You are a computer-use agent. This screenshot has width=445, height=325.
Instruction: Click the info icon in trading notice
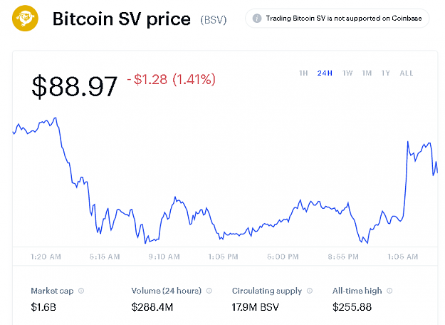point(257,19)
